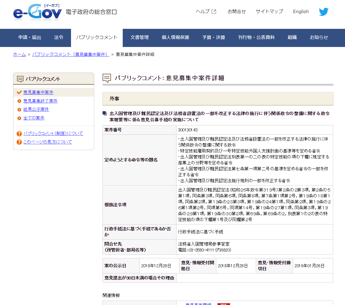
Task: Open パブリックコメント(意見募集中案件) breadcrumb link
Action: click(71, 54)
